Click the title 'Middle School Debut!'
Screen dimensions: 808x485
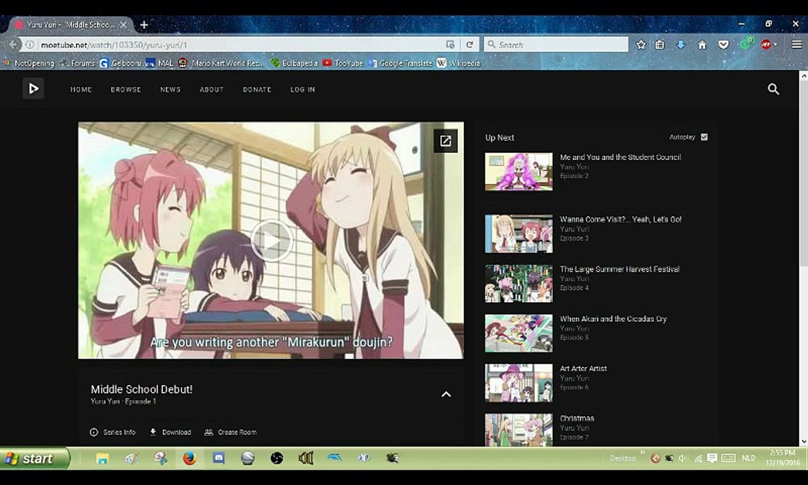point(141,389)
